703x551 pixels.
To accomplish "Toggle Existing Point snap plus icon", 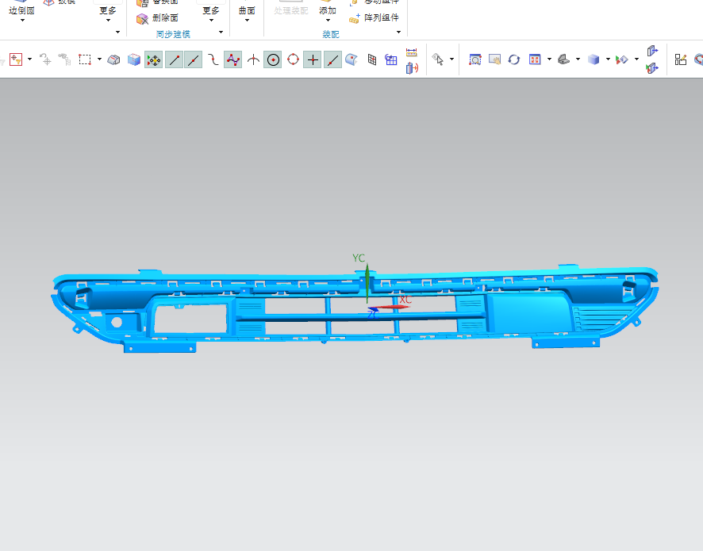I will coord(313,59).
